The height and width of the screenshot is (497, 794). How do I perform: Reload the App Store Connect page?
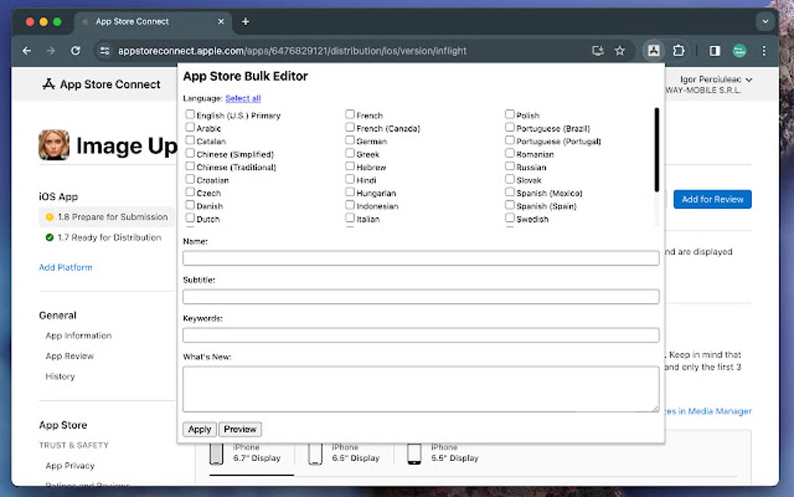(76, 51)
